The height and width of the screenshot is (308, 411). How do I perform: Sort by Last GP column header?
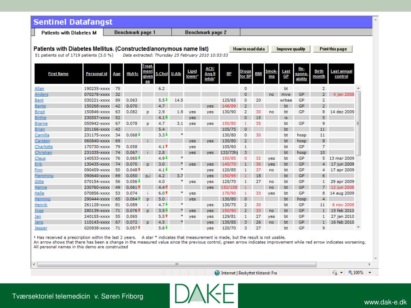[286, 74]
